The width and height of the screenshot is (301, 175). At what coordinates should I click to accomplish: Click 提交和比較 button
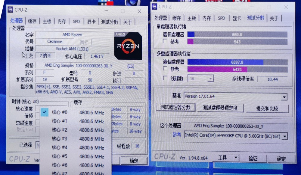pyautogui.click(x=267, y=108)
